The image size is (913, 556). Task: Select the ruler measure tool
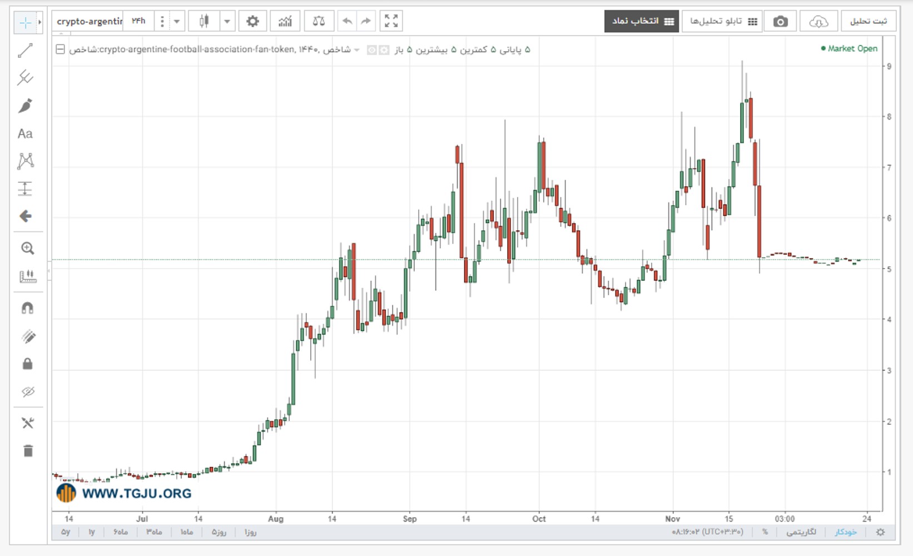[27, 276]
